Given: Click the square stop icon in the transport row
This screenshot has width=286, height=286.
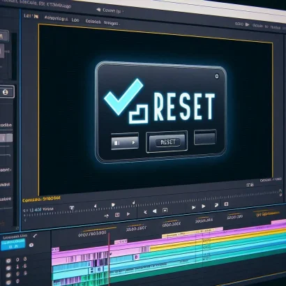Looking at the screenshot, I should [x=165, y=210].
